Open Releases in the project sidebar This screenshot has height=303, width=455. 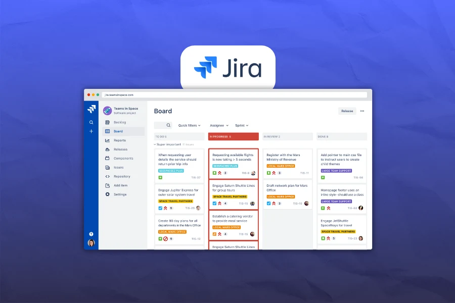123,149
